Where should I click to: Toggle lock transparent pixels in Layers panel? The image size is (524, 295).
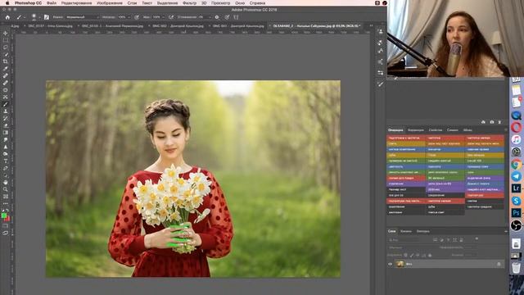tap(406, 255)
